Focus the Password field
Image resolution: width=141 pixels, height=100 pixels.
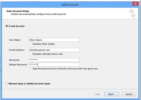coord(54,60)
